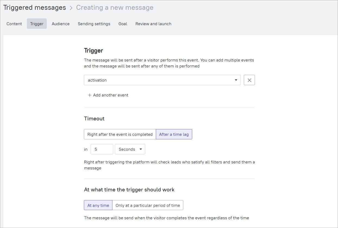Enable the After a time lag option
This screenshot has width=338, height=228.
tap(174, 134)
